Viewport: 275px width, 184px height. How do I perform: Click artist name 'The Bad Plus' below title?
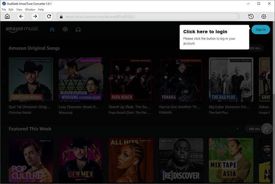pos(218,112)
